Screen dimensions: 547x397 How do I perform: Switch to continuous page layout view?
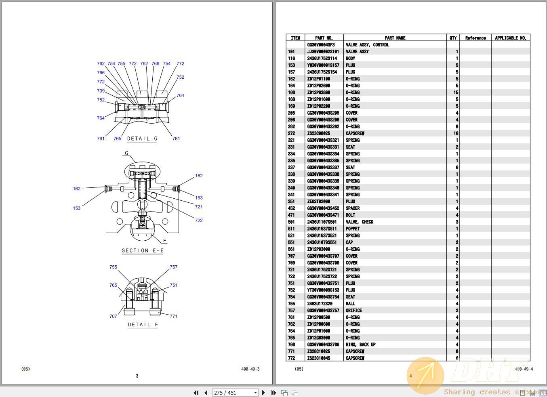pyautogui.click(x=533, y=393)
